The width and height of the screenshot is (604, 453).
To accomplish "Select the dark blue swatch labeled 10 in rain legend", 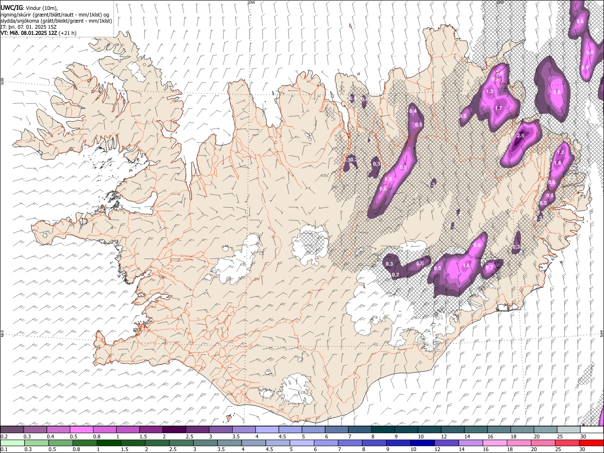I will 422,443.
